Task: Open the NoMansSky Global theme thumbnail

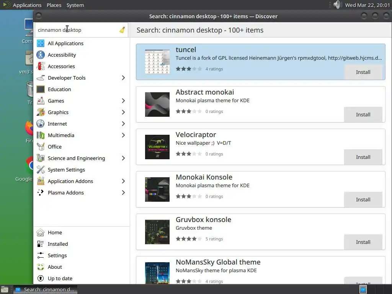Action: click(157, 273)
